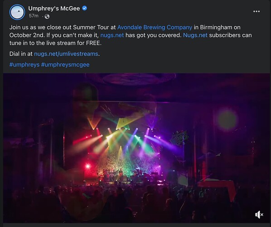Unmute the video with the speaker icon
Image resolution: width=271 pixels, height=227 pixels.
point(259,215)
